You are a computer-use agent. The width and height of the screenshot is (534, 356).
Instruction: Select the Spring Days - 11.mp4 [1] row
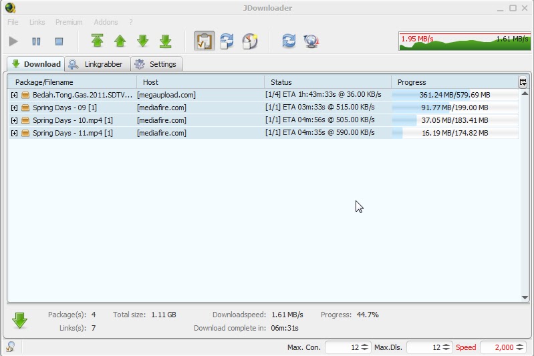pos(263,133)
